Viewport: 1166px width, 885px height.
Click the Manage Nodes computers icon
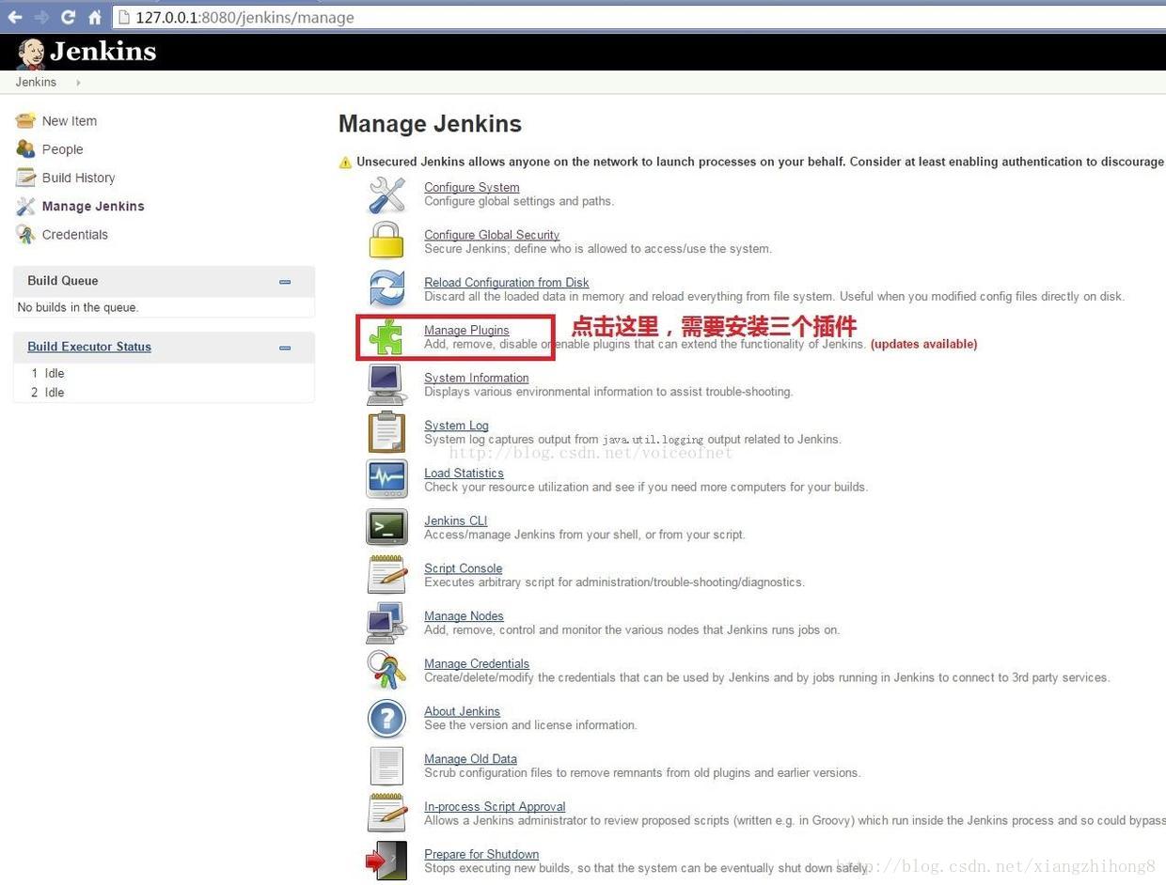(386, 622)
